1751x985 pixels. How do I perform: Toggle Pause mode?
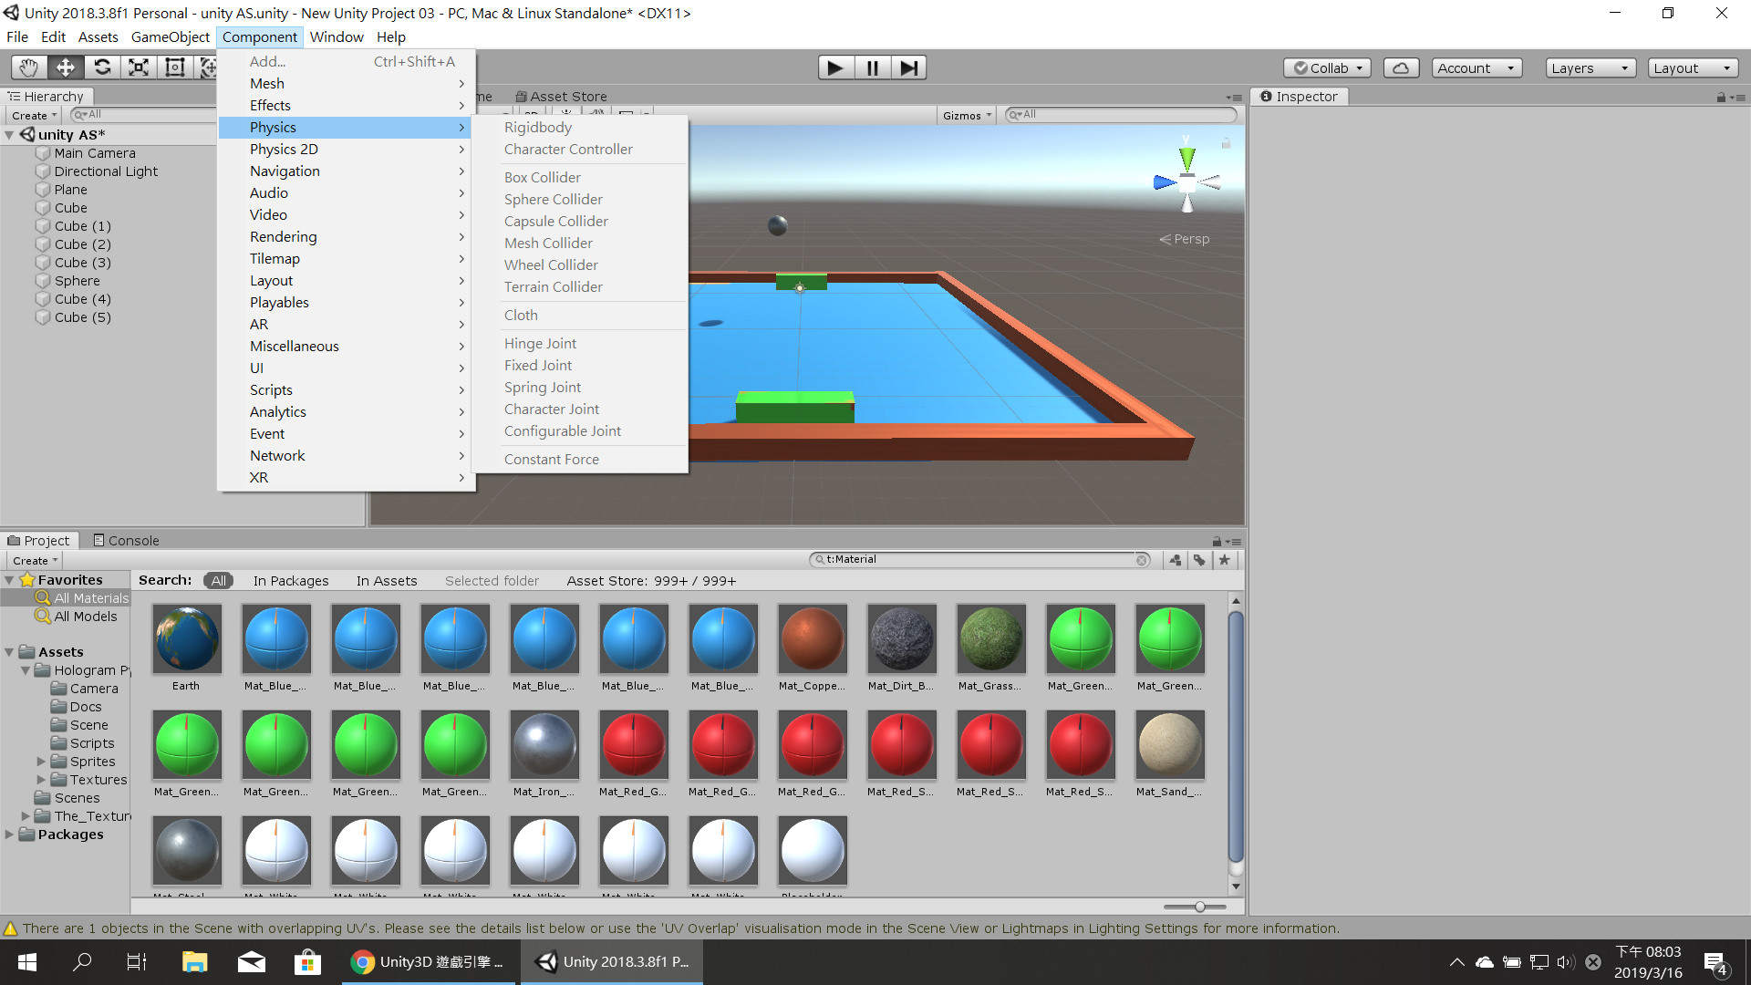click(872, 67)
